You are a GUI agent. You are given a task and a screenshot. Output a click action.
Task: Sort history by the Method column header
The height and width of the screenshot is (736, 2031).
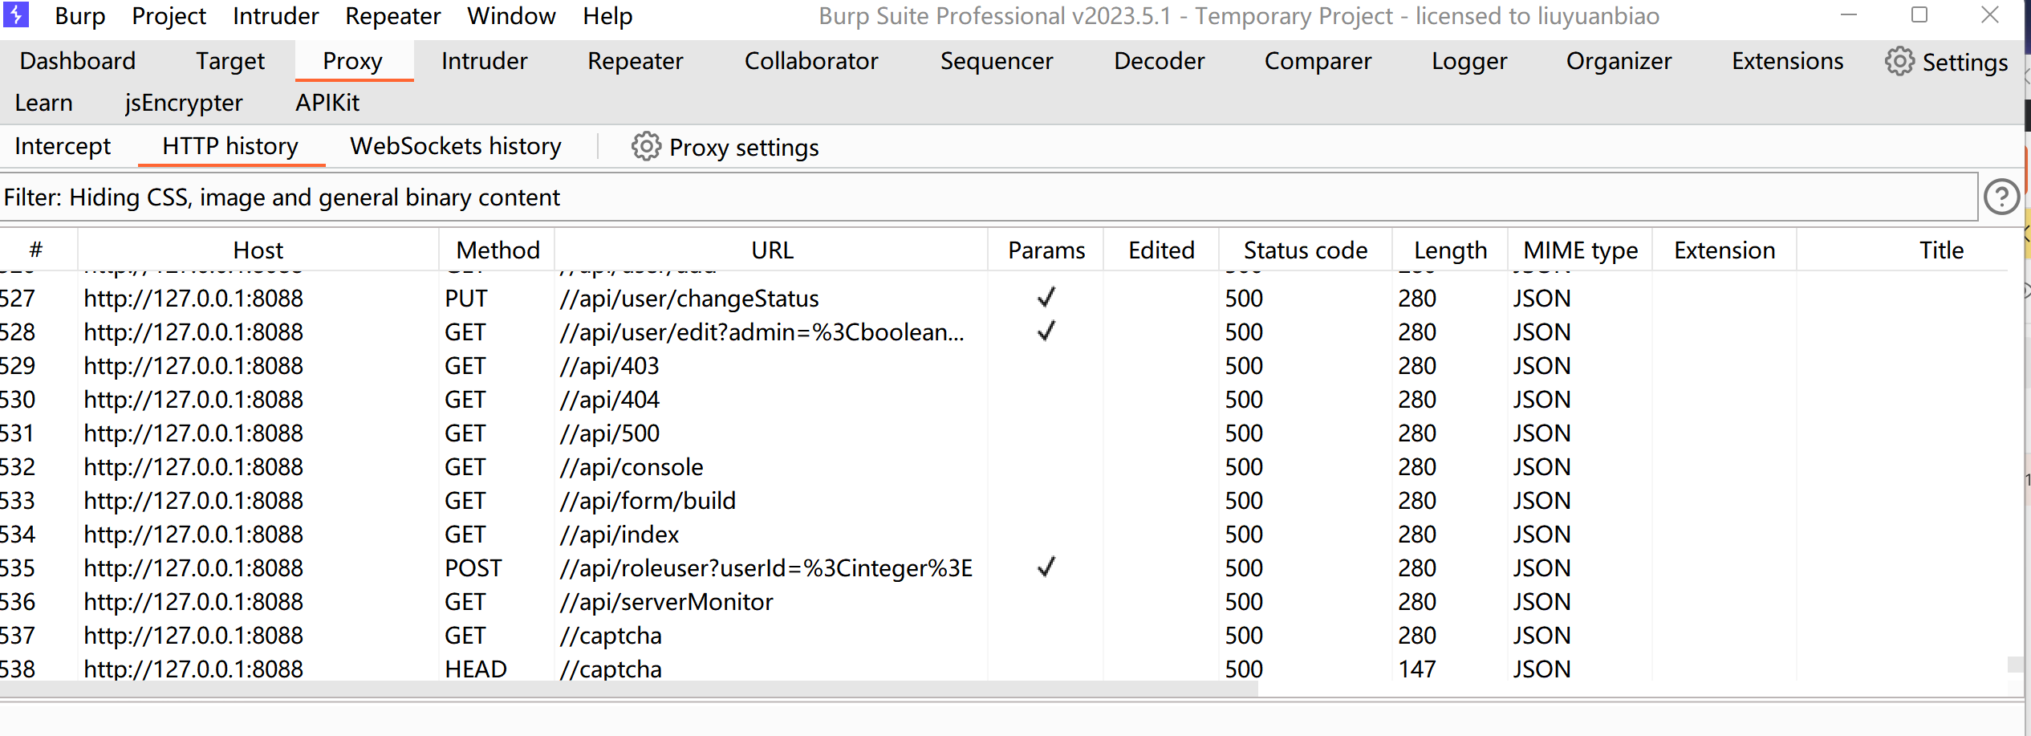tap(498, 250)
